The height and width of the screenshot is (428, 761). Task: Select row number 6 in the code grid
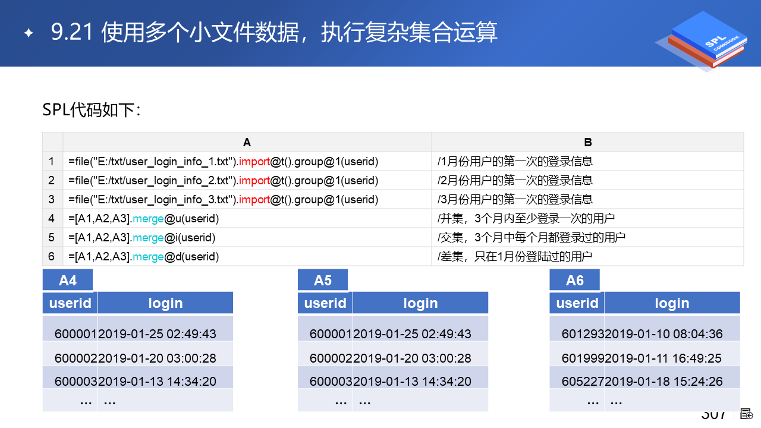[52, 256]
